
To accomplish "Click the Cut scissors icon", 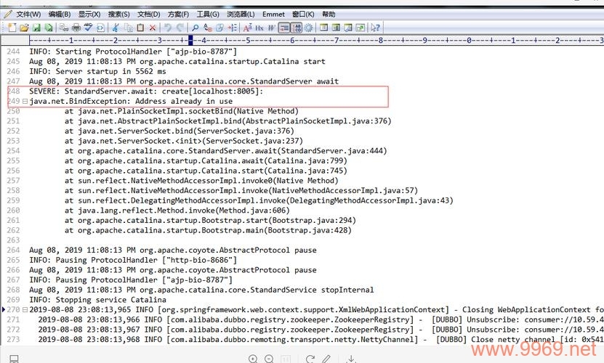I will coord(115,28).
